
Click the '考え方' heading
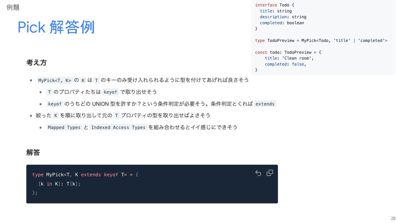[36, 63]
